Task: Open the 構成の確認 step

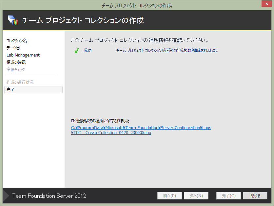Action: point(16,62)
